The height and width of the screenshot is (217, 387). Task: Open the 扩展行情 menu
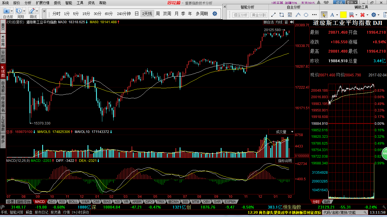coord(42,3)
